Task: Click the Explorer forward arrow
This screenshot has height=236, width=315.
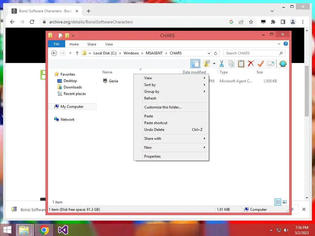Action: [x=63, y=53]
